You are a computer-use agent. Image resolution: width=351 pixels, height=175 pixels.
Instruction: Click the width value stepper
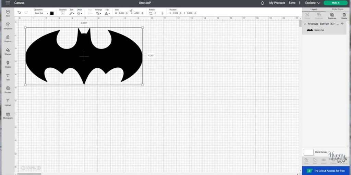point(127,13)
